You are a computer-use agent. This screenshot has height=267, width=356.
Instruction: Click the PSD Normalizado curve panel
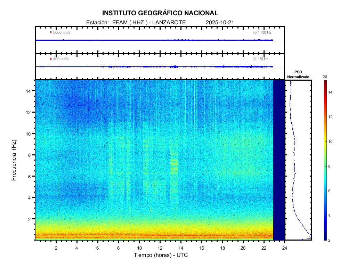pos(298,160)
